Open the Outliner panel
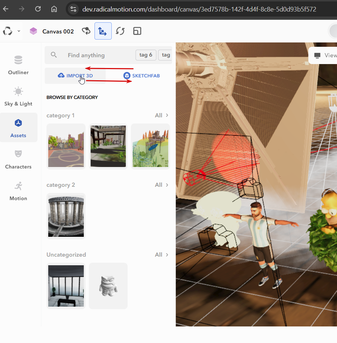Viewport: 337px width, 343px height. click(x=18, y=65)
